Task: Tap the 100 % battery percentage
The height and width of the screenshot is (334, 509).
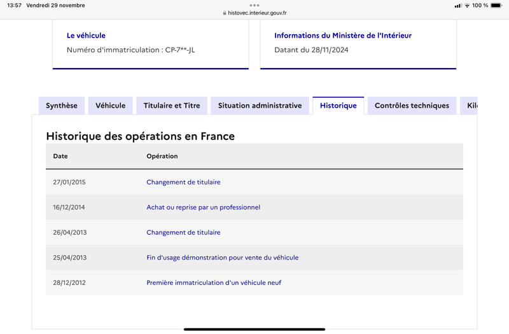Action: coord(480,5)
